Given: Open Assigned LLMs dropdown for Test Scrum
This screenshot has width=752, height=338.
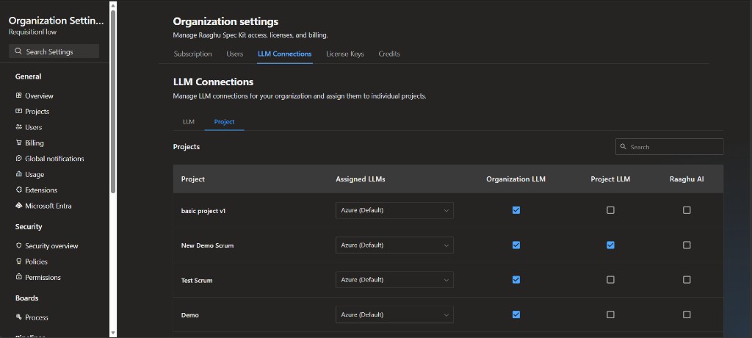Looking at the screenshot, I should [x=394, y=279].
